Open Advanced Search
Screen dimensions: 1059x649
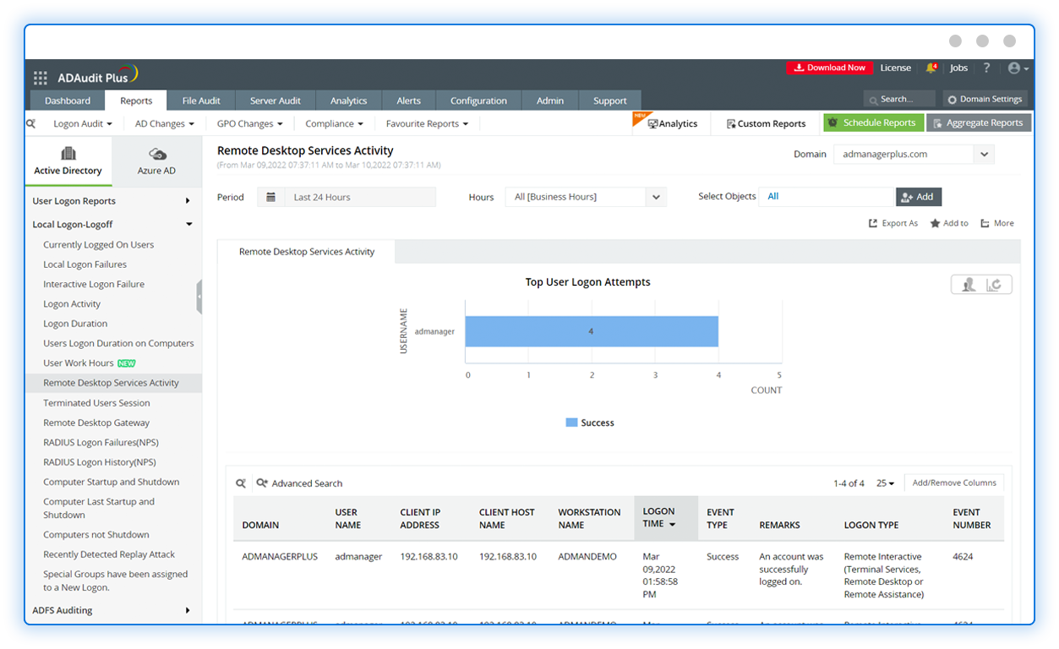(x=299, y=483)
